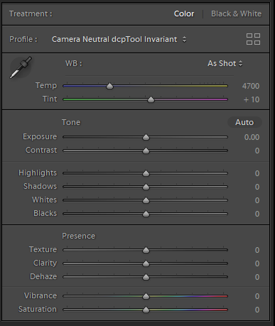
Task: Switch treatment to Color
Action: point(184,13)
